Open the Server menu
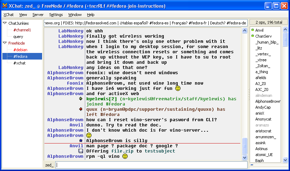This screenshot has width=290, height=171. [x=38, y=15]
